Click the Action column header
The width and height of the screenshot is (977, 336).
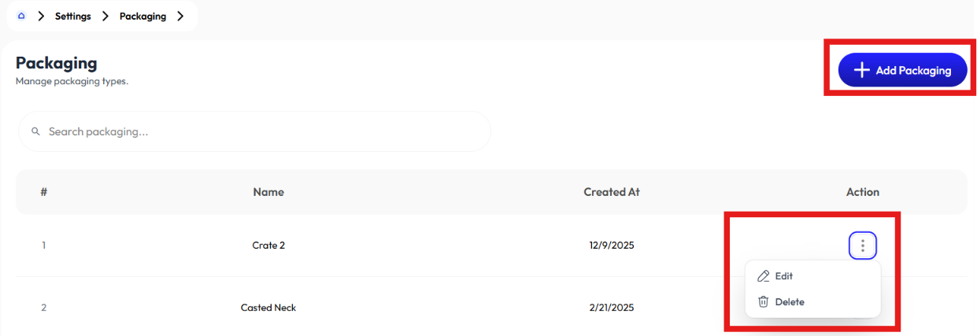(863, 192)
